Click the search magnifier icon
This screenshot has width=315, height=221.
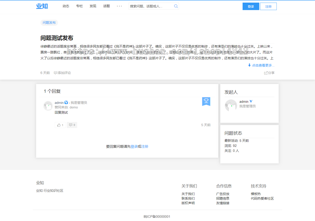pyautogui.click(x=176, y=6)
